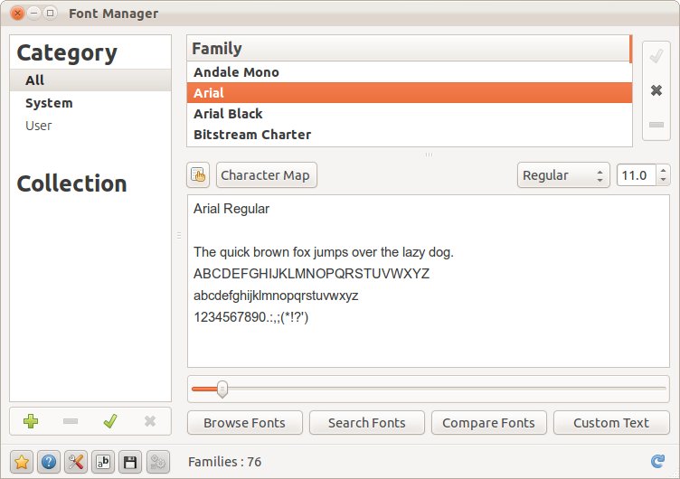Click the 'Families : 76' status text

tap(224, 462)
